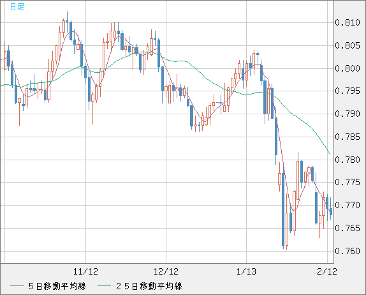Image resolution: width=366 pixels, height=295 pixels.
Task: Click the 12/12 date axis label
Action: [x=166, y=271]
